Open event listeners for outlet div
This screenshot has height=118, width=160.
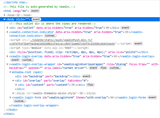pos(125,28)
